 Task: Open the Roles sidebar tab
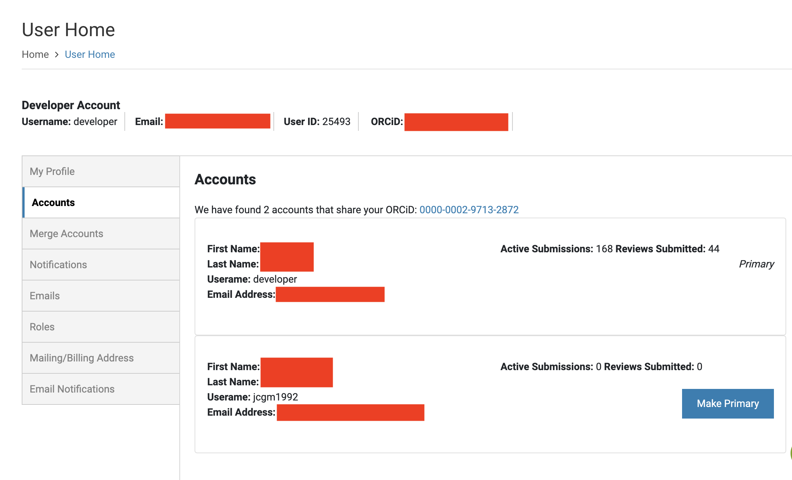point(42,327)
